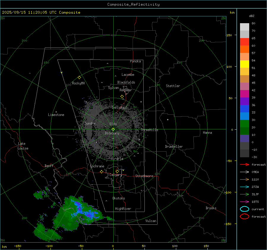Viewport: 267px width, 250px height.
Task: Click the white plus marker west of Hanna
Action: 168,120
